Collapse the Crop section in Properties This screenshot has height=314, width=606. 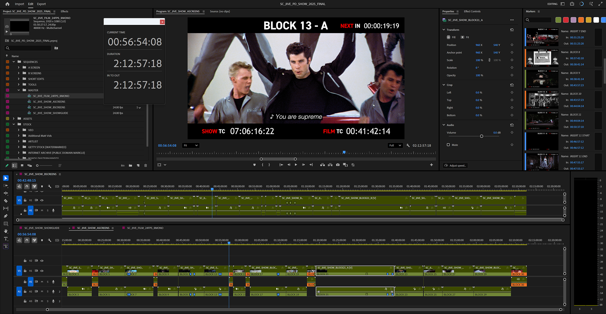tap(444, 85)
